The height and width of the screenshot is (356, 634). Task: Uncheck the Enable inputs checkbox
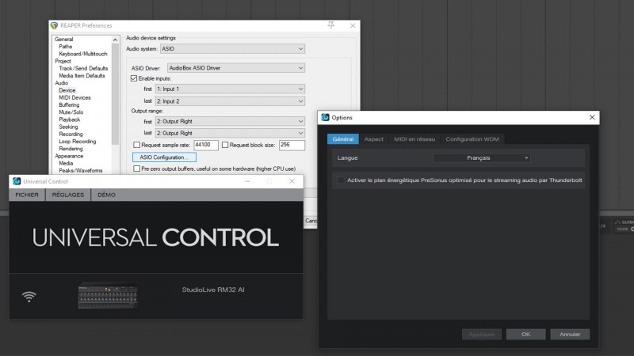pos(134,79)
